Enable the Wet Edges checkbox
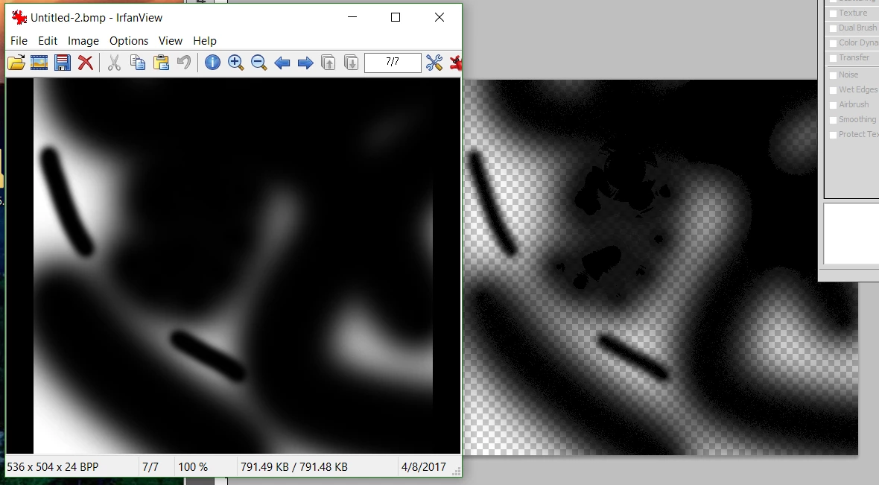 (833, 89)
